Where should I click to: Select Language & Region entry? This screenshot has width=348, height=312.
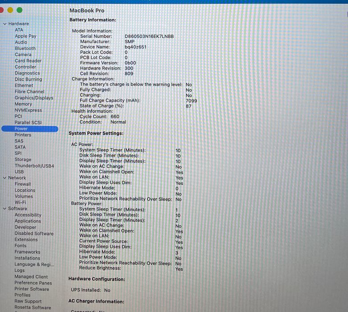tap(34, 264)
